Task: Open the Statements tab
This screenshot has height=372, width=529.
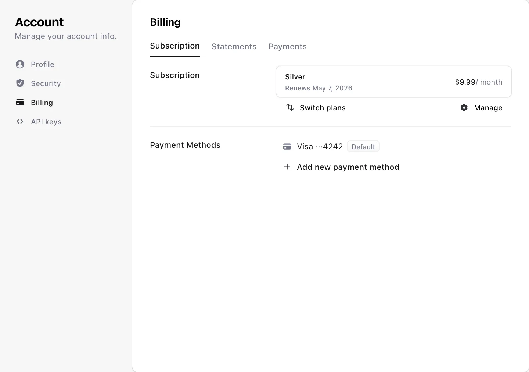Action: click(x=234, y=47)
